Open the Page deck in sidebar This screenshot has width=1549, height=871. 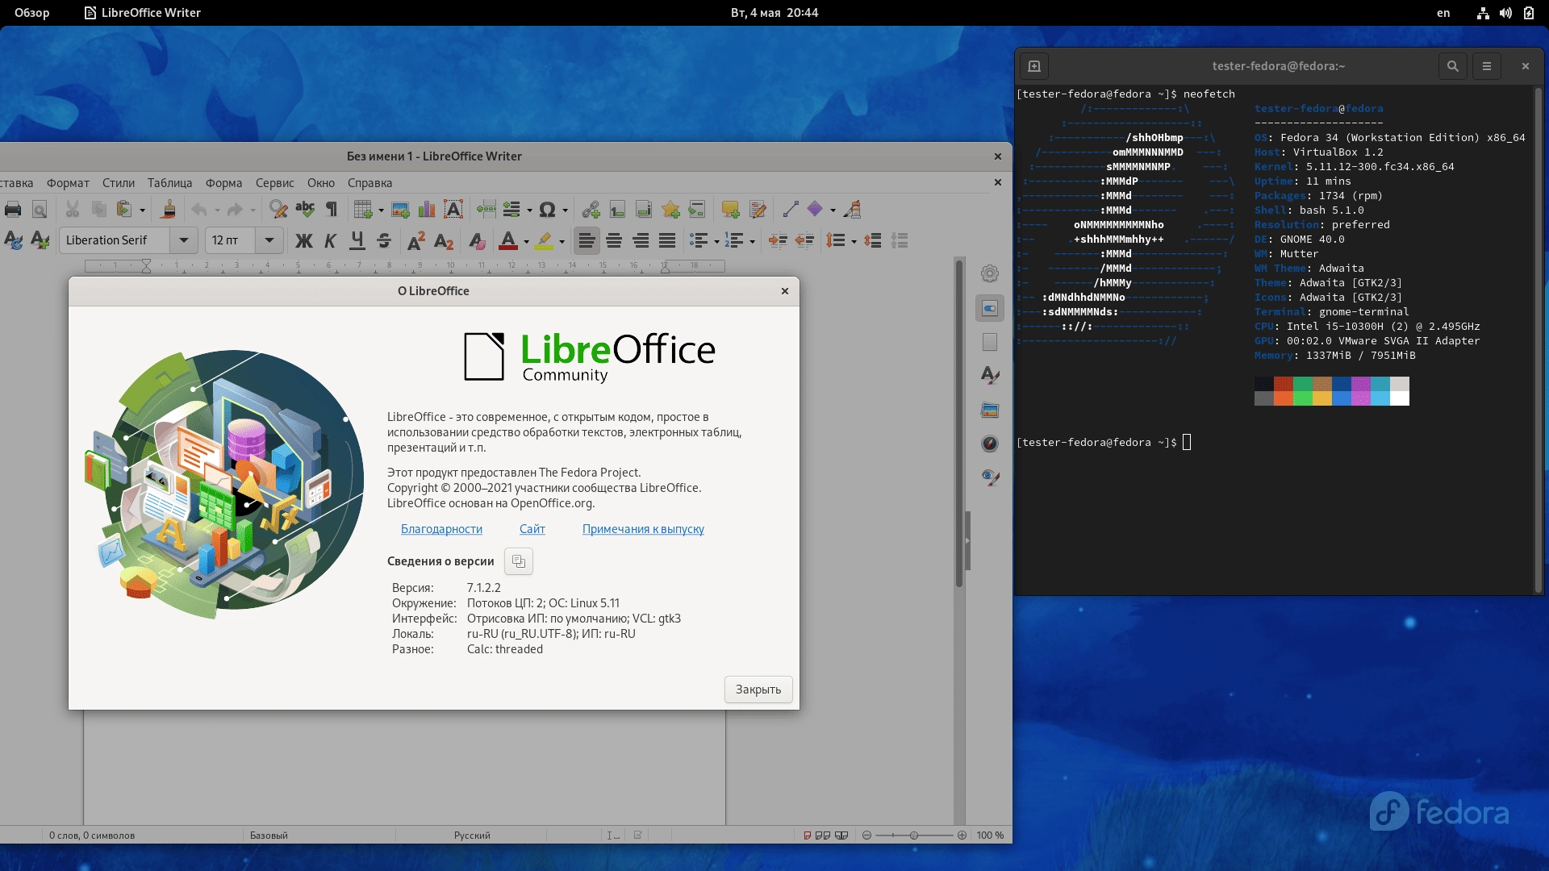[990, 343]
